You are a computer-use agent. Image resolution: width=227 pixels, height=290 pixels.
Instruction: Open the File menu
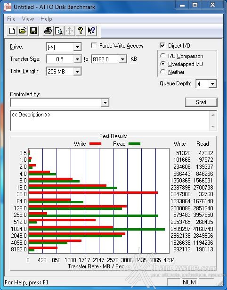coord(11,19)
